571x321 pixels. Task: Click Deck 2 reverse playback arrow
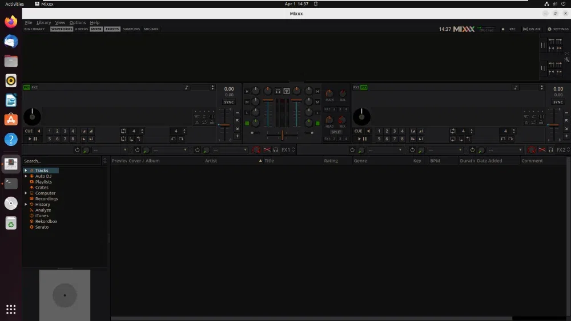coord(368,131)
